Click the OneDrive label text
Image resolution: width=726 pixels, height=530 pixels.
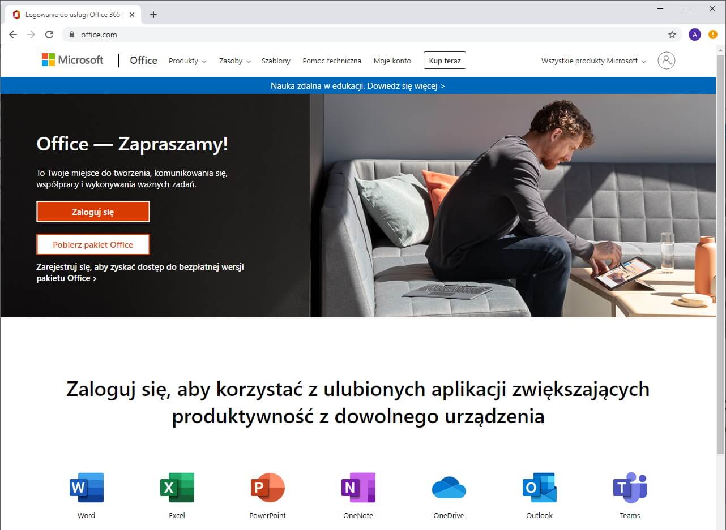pos(449,515)
